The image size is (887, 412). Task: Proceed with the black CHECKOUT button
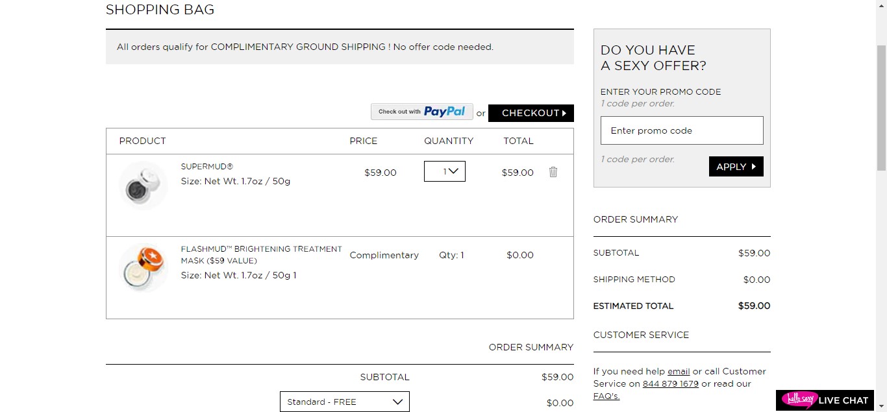[531, 113]
